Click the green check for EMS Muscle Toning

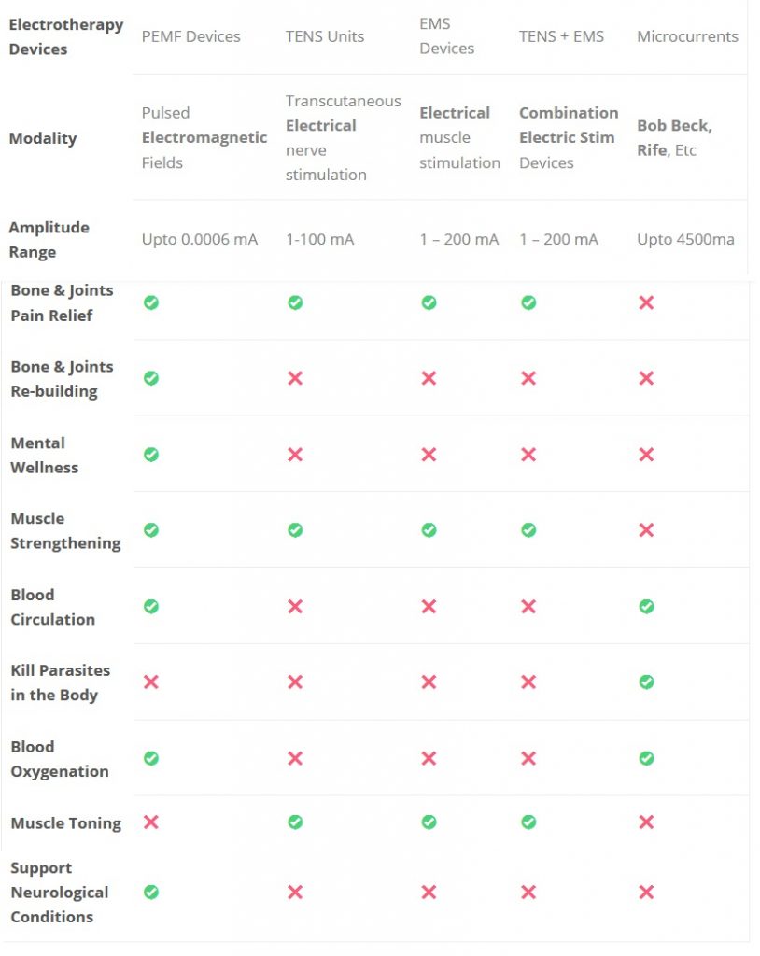click(x=429, y=822)
